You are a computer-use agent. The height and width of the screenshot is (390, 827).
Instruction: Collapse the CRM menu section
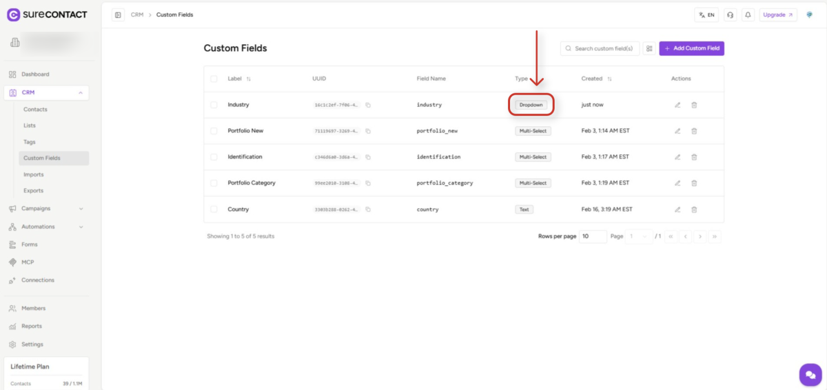(x=81, y=92)
